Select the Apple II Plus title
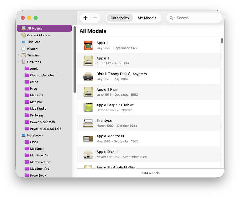Viewport: 240px width, 198px height. 107,89
